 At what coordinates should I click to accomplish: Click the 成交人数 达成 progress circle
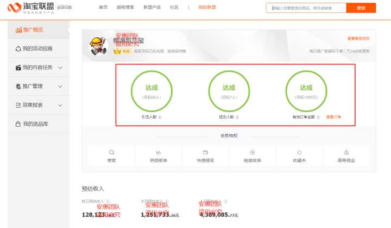pos(229,91)
